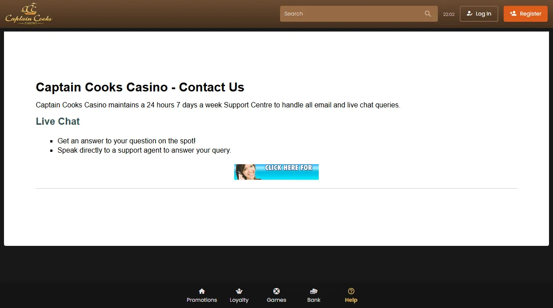Viewport: 553px width, 308px height.
Task: Click the 22:02 clock display
Action: point(449,14)
